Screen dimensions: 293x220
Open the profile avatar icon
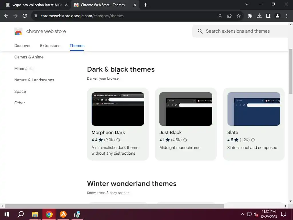click(278, 16)
